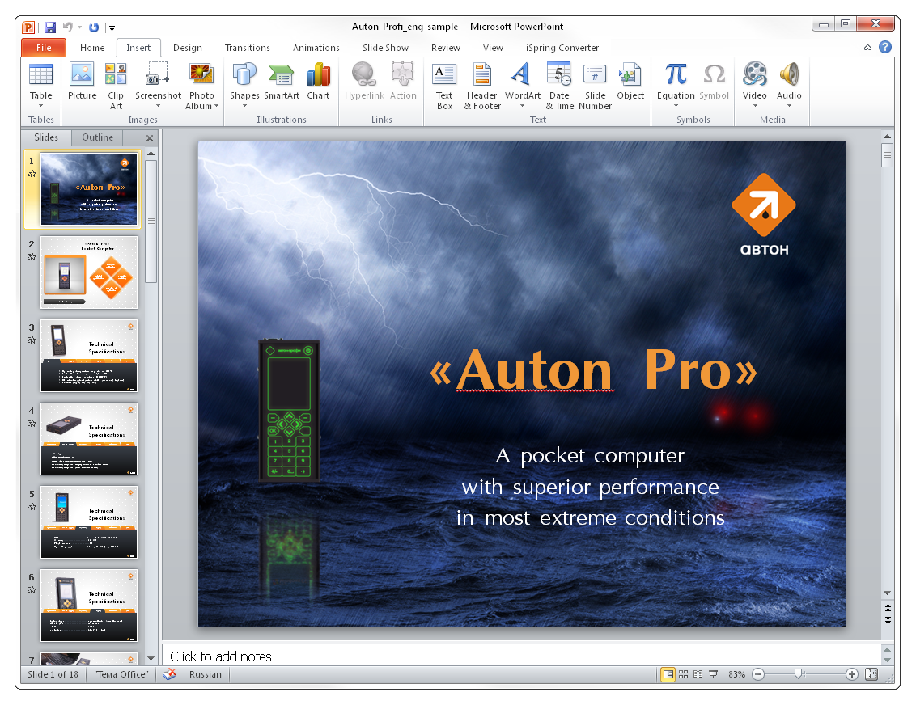This screenshot has height=705, width=916.
Task: Switch to the Outline pane tab
Action: (98, 137)
